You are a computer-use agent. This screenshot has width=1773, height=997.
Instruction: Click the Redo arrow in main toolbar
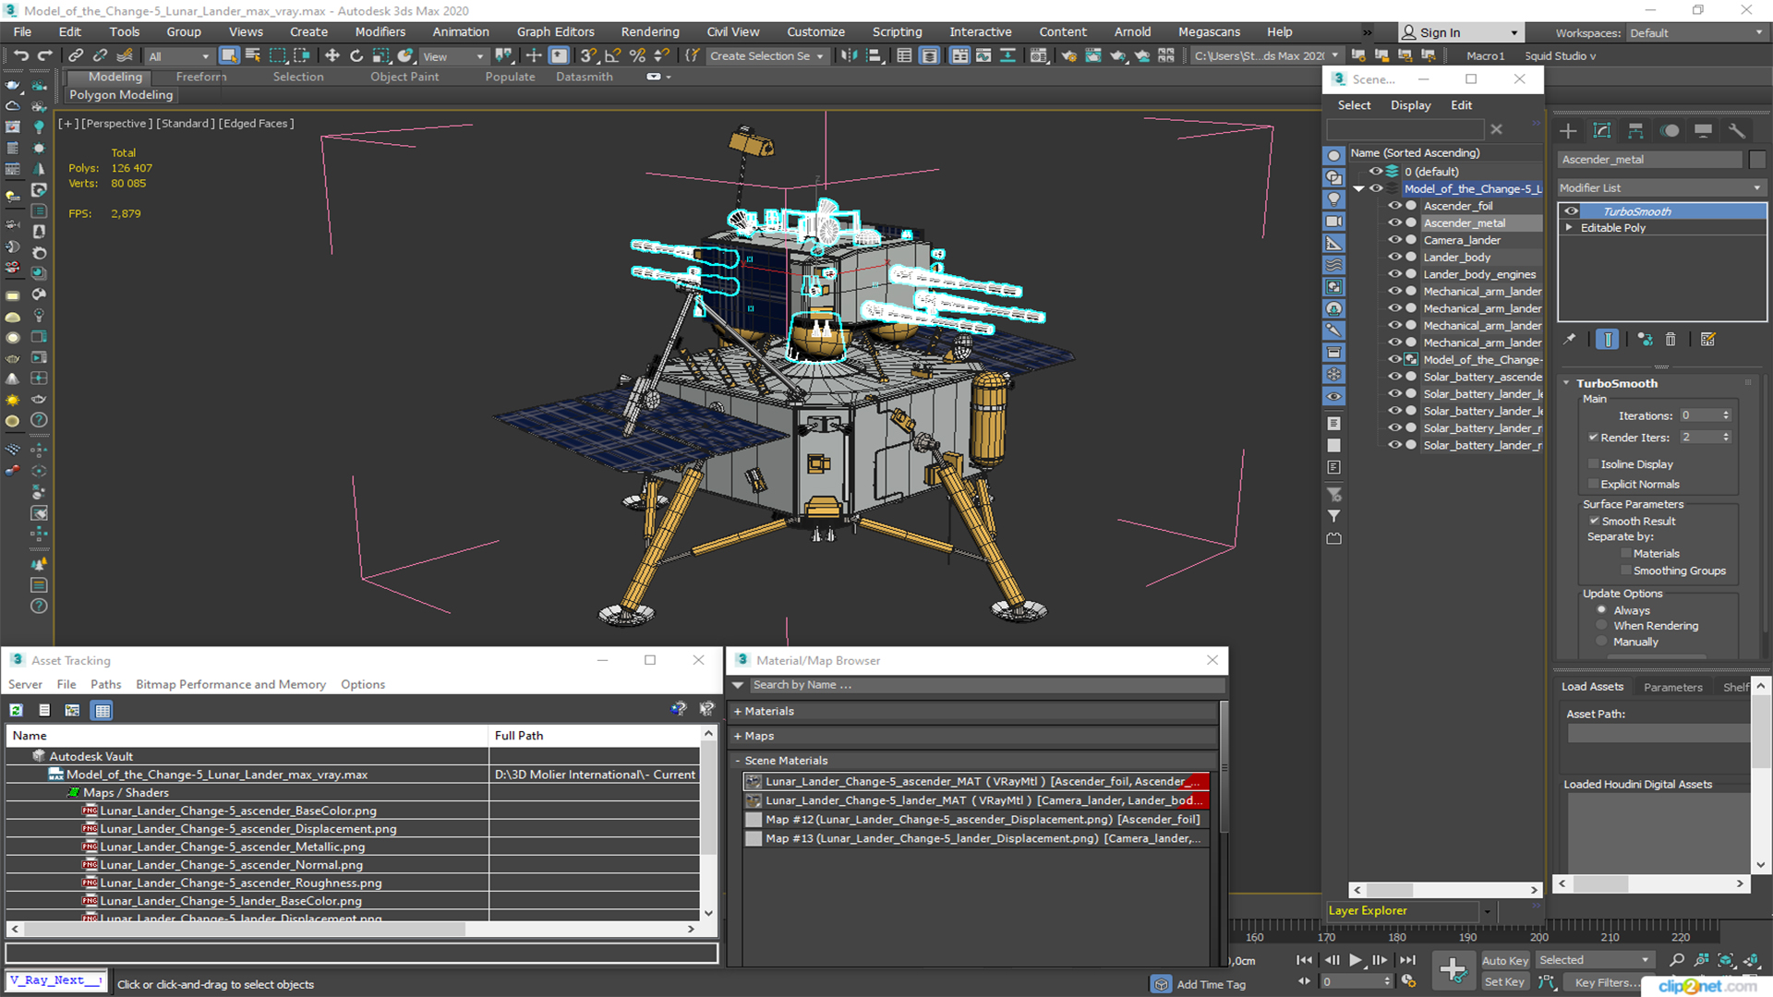pos(44,56)
